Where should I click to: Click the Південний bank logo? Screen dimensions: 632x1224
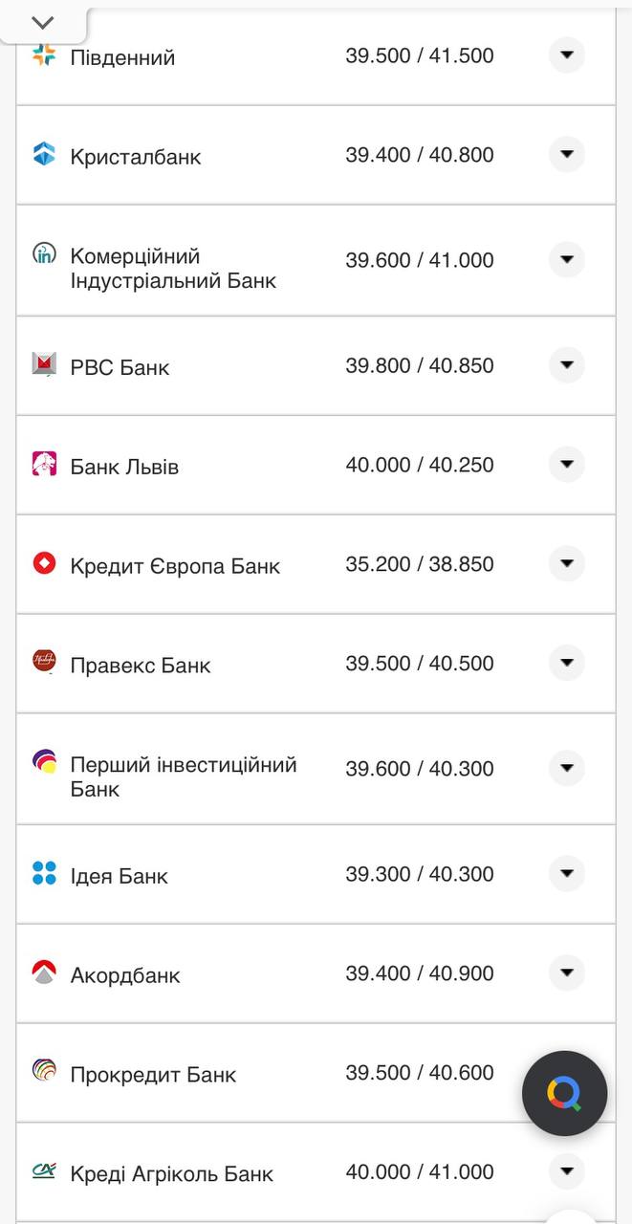[x=42, y=57]
